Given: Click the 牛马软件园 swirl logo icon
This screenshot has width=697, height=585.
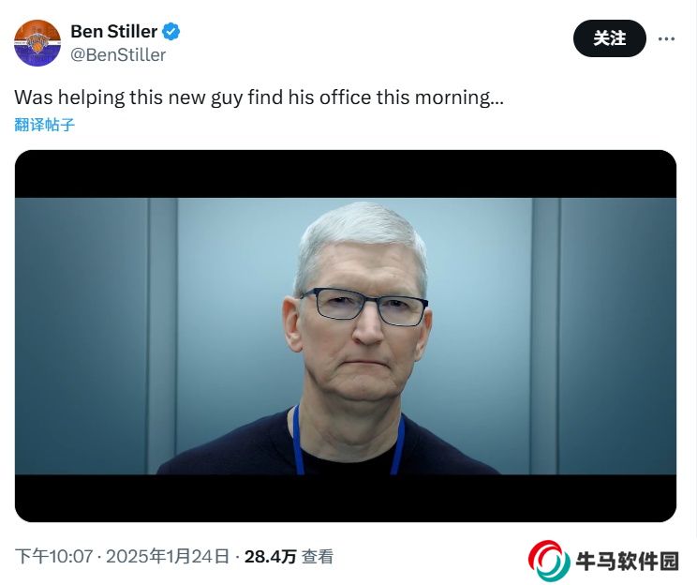Looking at the screenshot, I should tap(549, 561).
